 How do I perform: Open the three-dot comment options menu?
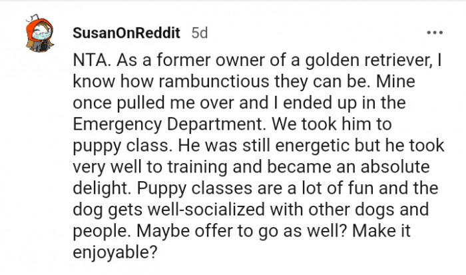pyautogui.click(x=433, y=33)
